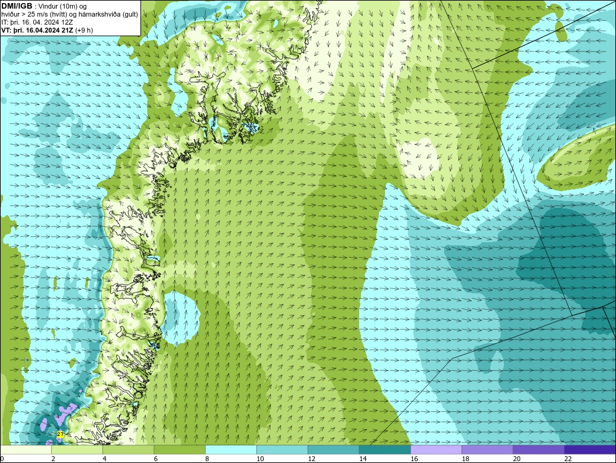Click the '(+9 h)' forecast offset text
616x463 pixels.
pos(84,30)
